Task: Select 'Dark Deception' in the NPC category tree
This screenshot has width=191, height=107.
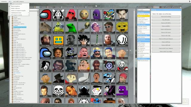Action: point(17,31)
